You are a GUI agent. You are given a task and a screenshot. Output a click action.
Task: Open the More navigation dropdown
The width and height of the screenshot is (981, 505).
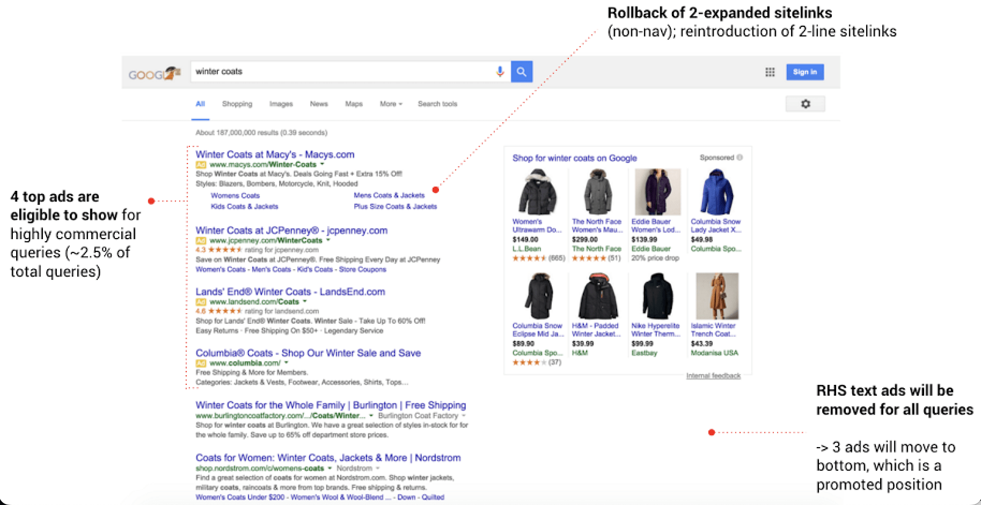390,103
